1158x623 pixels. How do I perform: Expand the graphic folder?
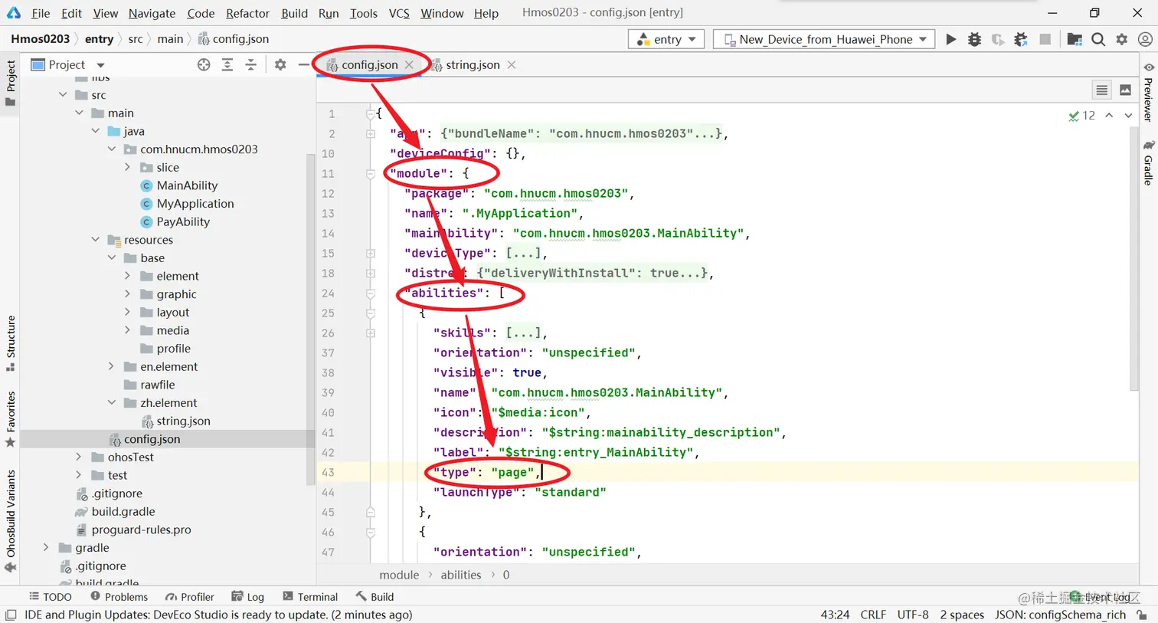pos(127,294)
